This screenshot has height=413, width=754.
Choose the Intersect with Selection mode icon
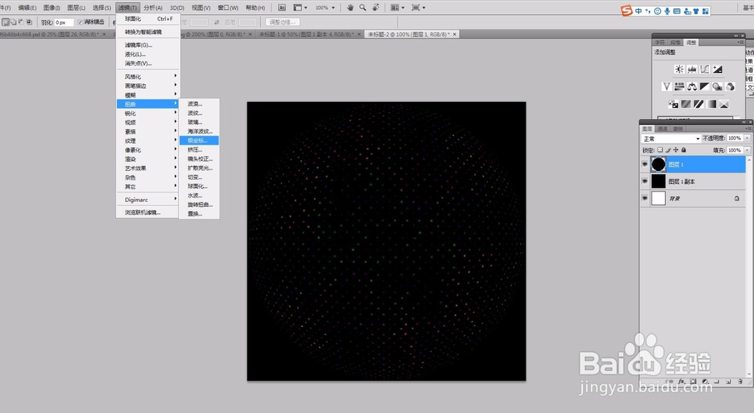coord(29,22)
